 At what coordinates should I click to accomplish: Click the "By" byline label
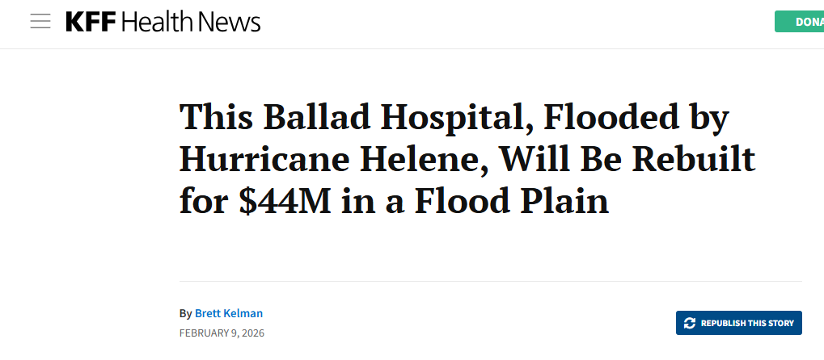pyautogui.click(x=186, y=313)
